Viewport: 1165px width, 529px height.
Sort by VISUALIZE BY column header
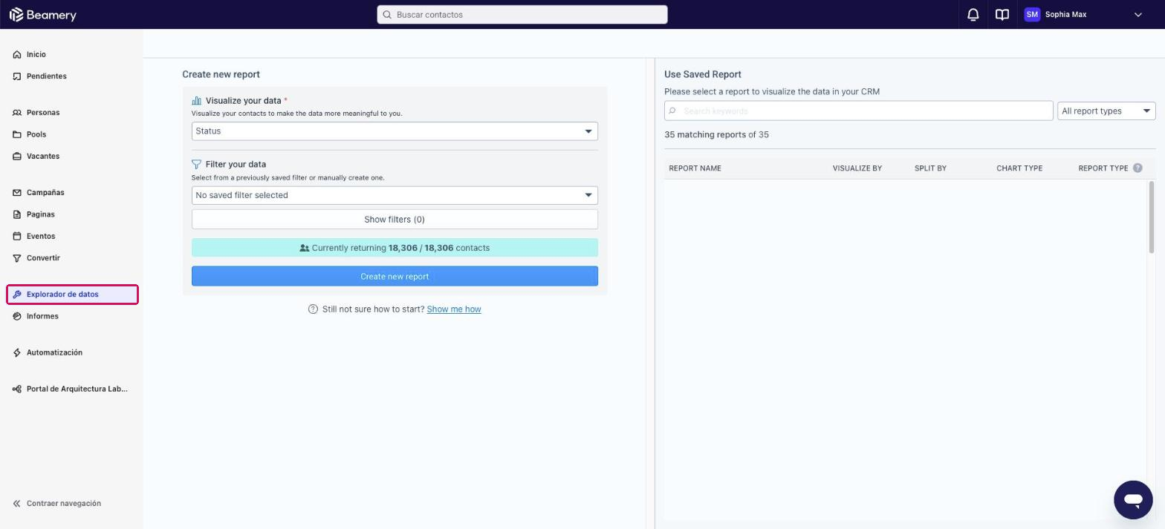857,168
